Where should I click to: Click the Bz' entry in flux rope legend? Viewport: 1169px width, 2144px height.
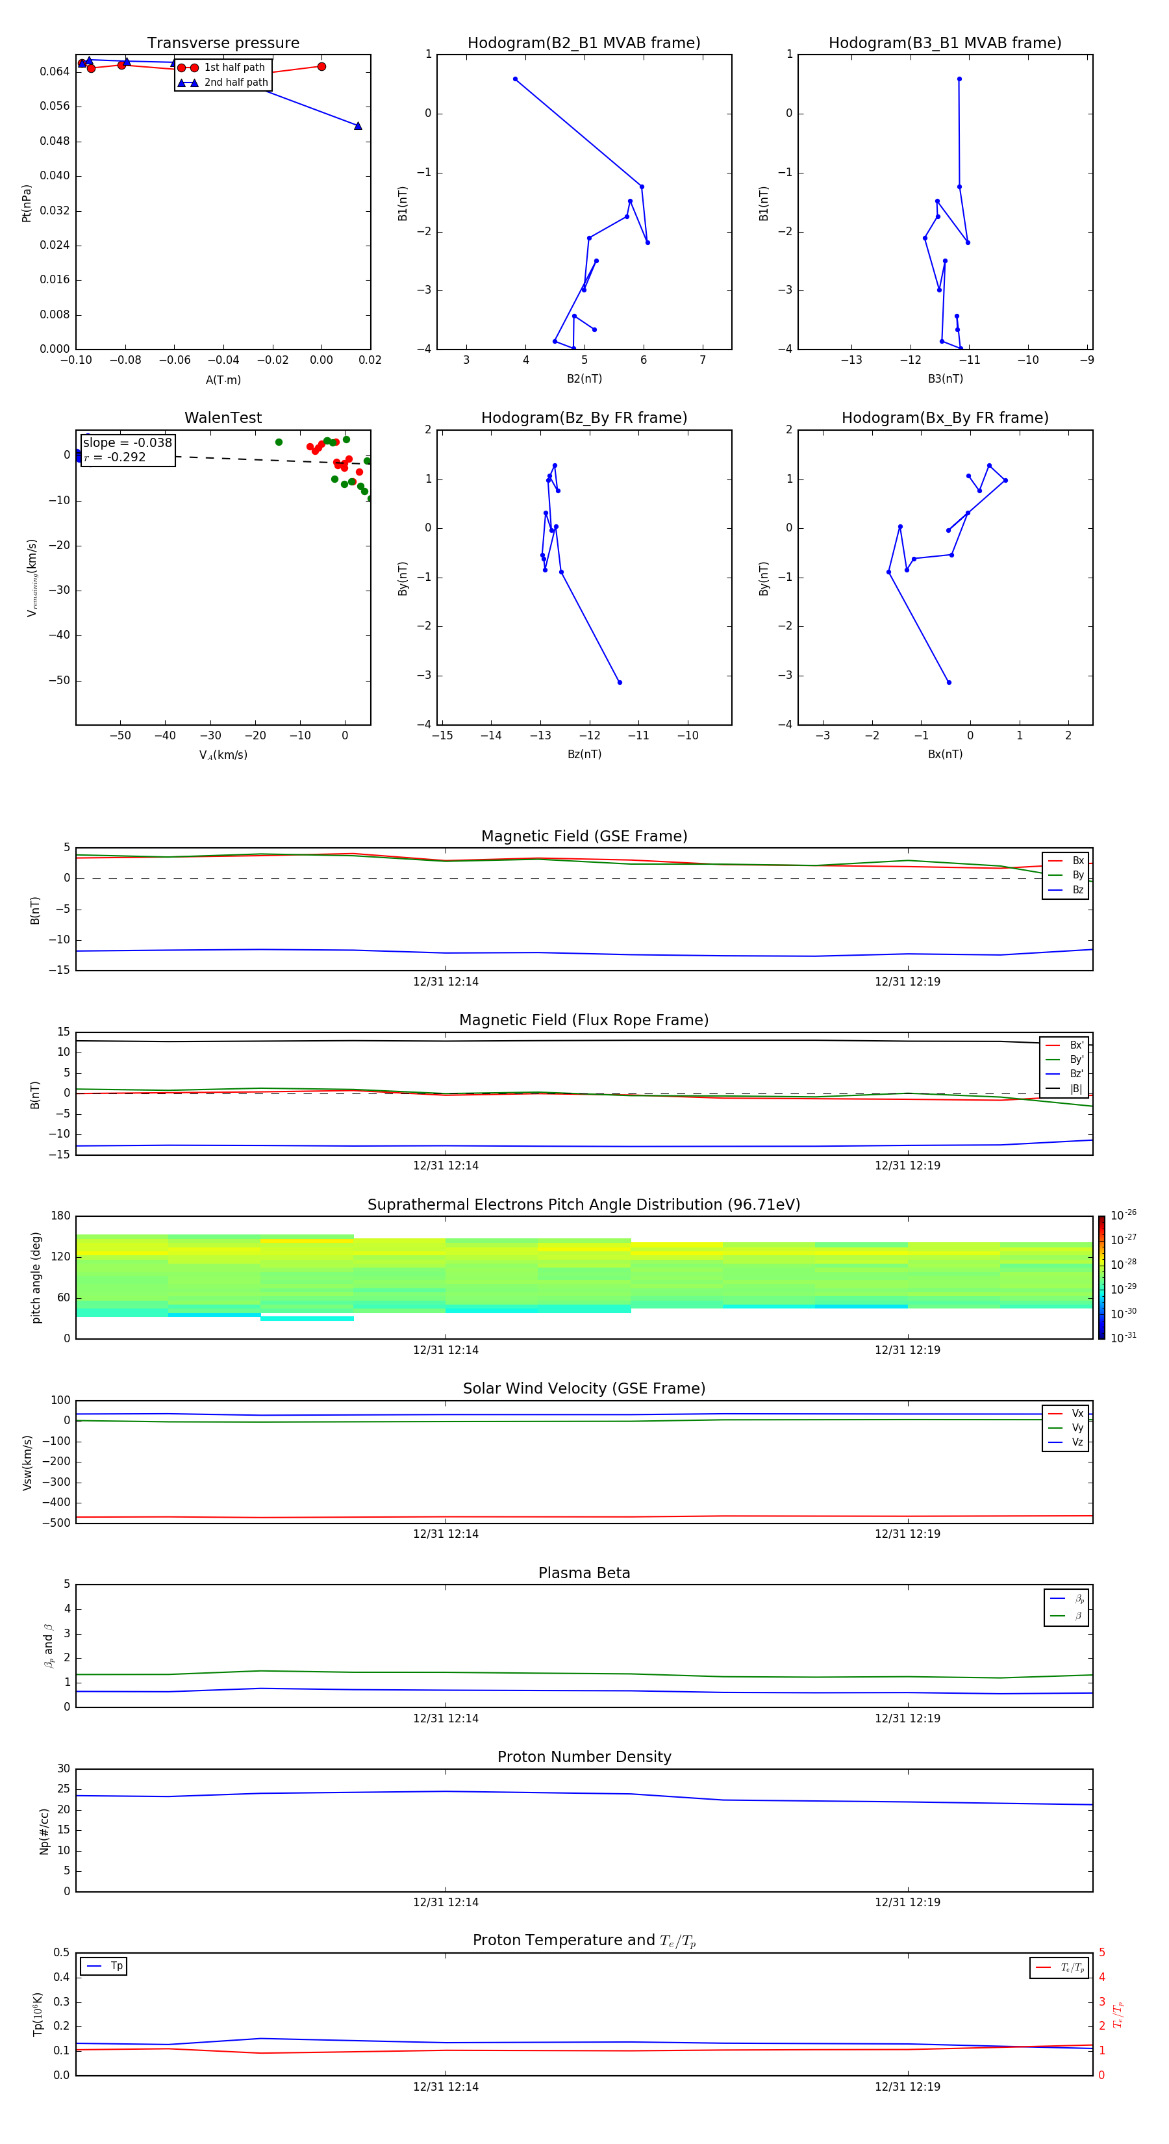pyautogui.click(x=1065, y=1074)
